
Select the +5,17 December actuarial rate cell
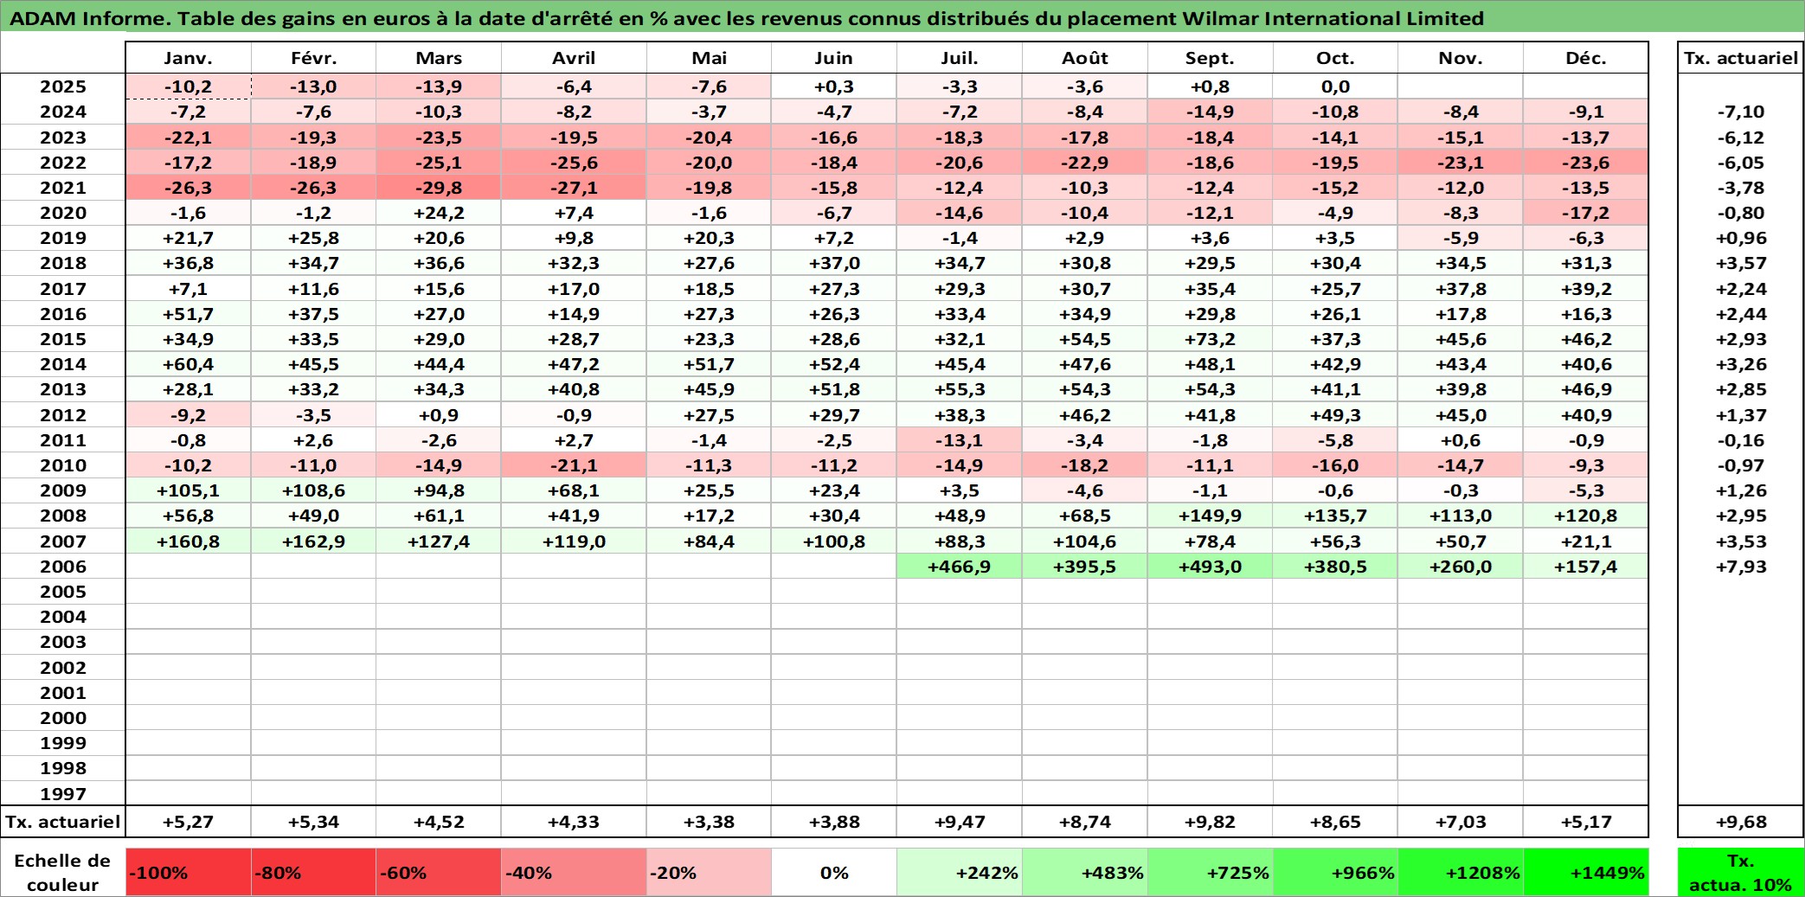[x=1585, y=822]
